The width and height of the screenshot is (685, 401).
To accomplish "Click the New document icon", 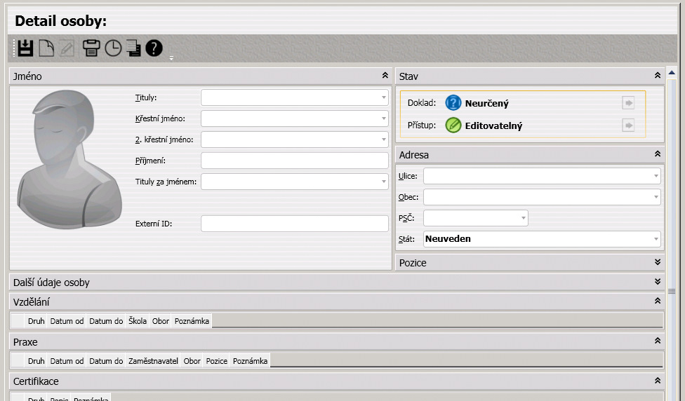I will pyautogui.click(x=46, y=48).
